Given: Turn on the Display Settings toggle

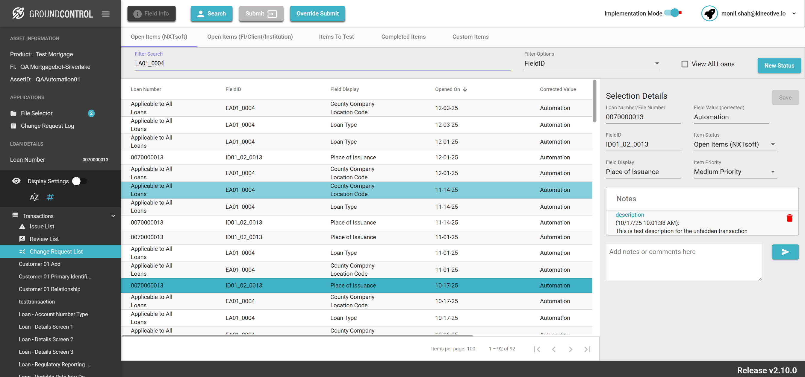Looking at the screenshot, I should click(79, 181).
